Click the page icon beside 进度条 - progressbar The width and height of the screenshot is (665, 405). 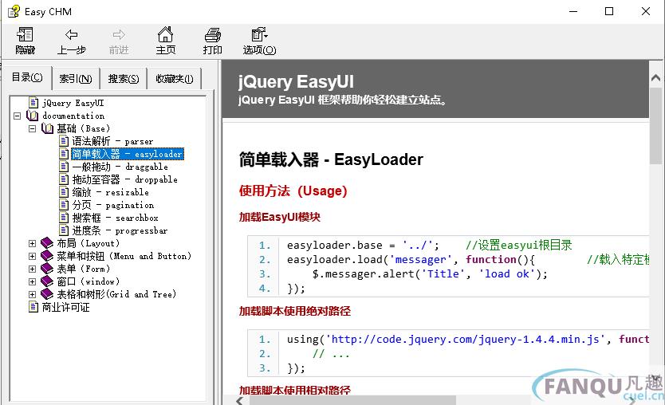[x=64, y=230]
